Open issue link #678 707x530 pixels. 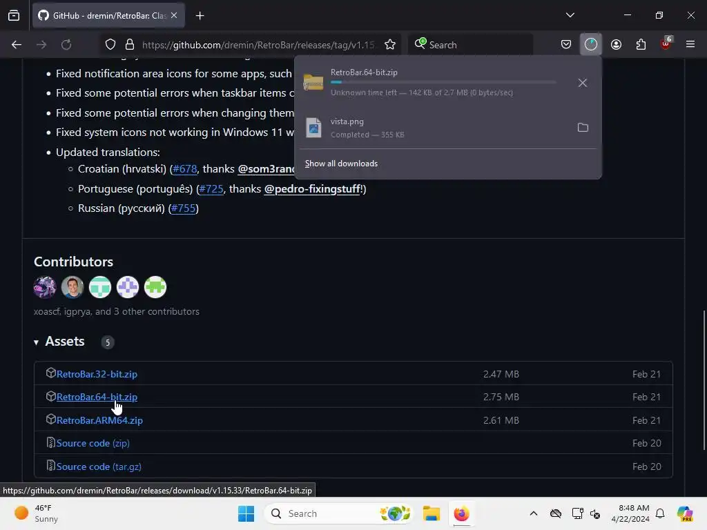[x=185, y=169]
